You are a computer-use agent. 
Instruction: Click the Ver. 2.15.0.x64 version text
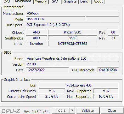[36, 112]
